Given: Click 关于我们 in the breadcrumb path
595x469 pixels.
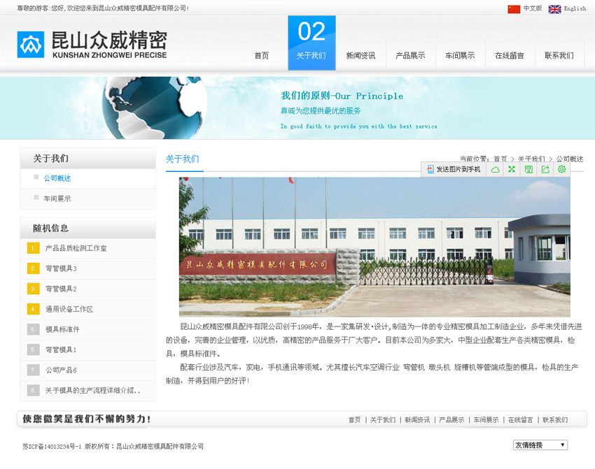Looking at the screenshot, I should [531, 159].
